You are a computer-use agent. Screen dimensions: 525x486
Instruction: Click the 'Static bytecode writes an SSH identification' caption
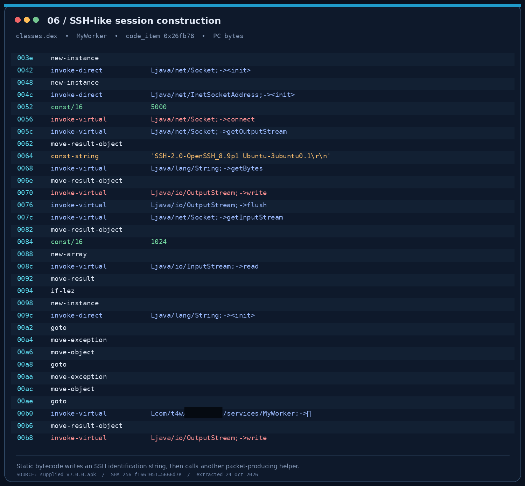point(158,466)
